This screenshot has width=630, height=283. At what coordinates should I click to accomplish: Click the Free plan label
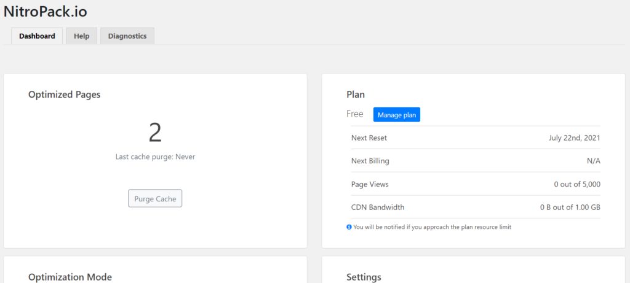point(355,114)
